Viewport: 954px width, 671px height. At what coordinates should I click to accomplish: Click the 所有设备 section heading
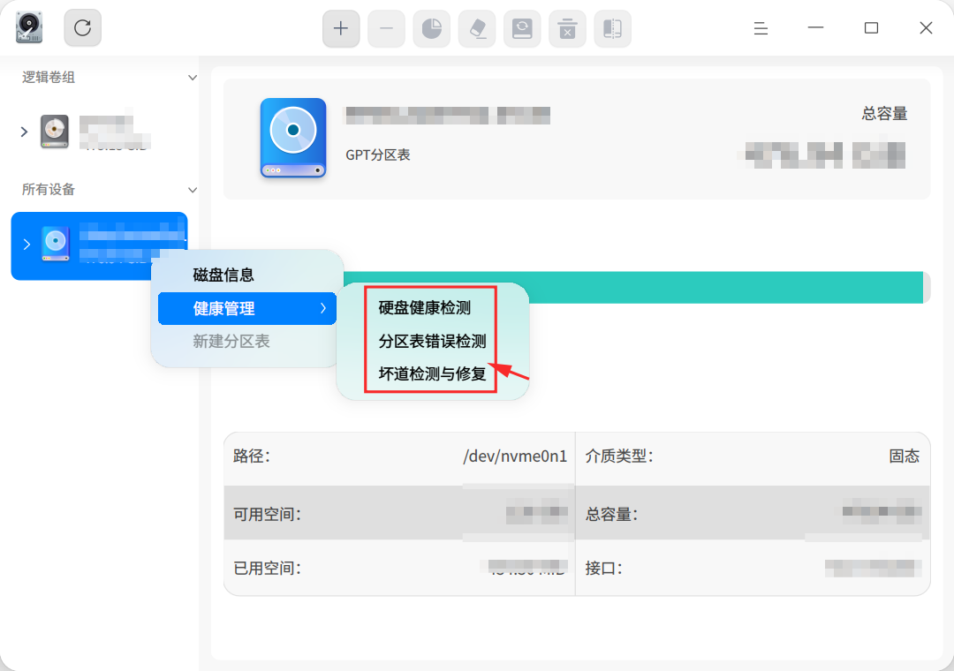(x=49, y=189)
